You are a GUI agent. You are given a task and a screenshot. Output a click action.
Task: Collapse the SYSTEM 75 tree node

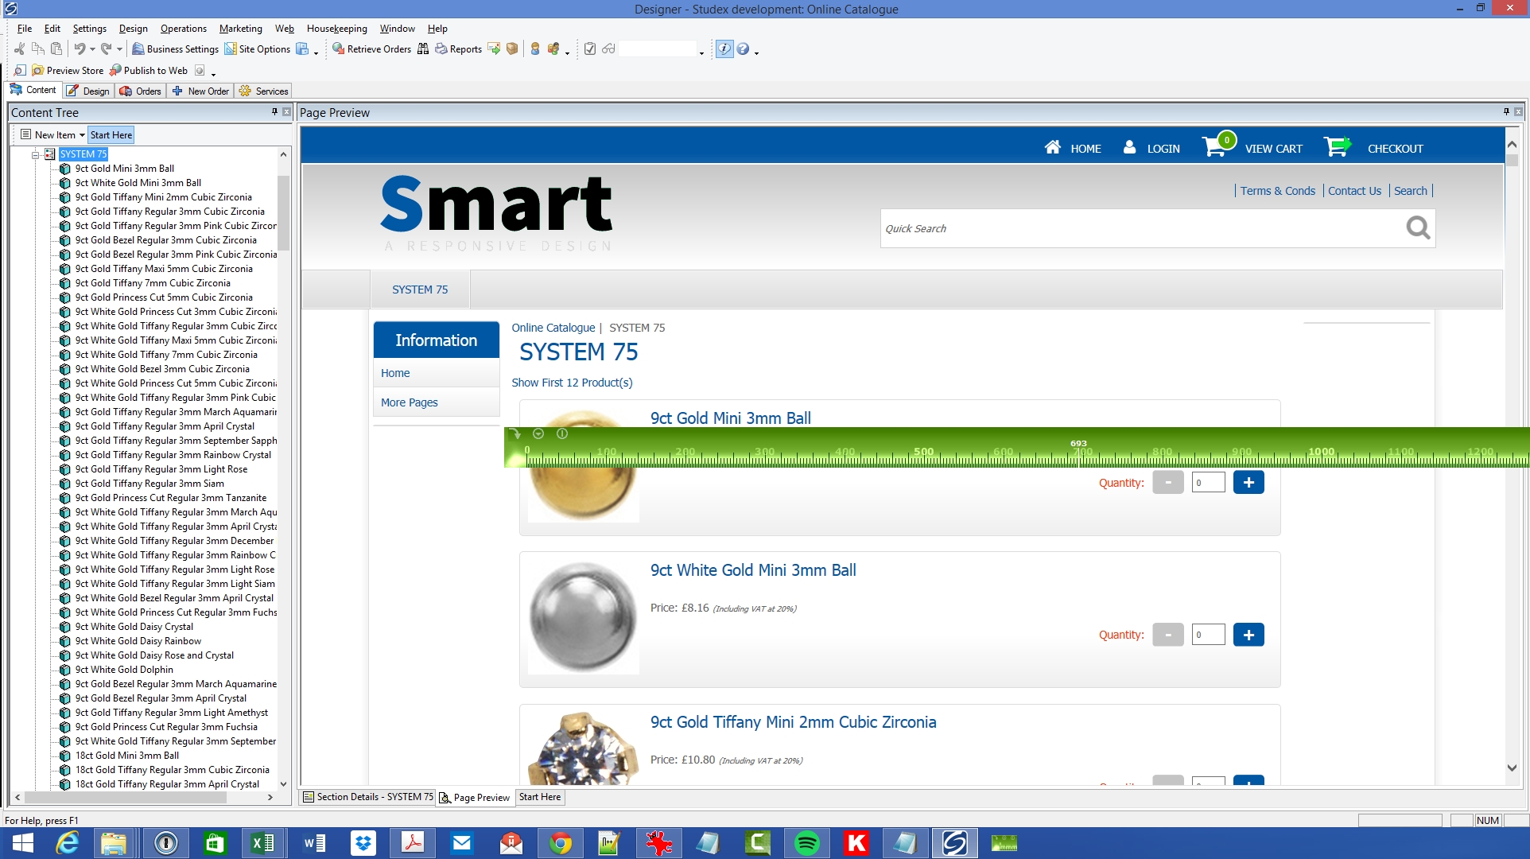tap(36, 154)
